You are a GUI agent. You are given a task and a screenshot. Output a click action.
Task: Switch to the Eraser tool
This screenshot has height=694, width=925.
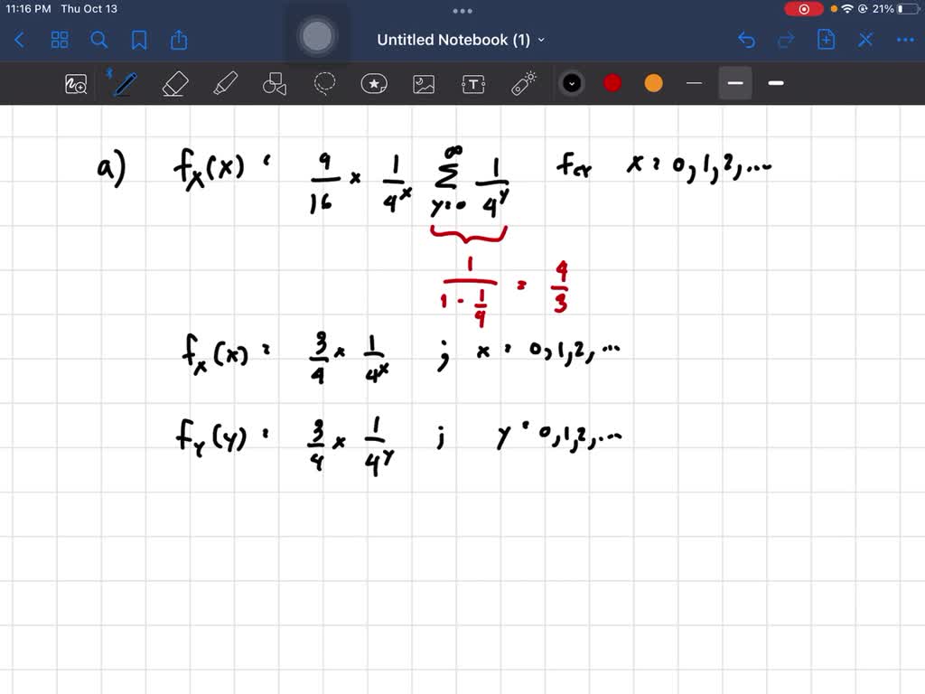pos(174,83)
